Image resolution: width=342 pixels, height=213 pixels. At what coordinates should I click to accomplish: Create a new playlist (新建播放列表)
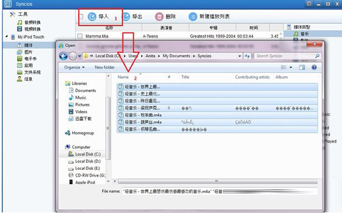tap(209, 16)
